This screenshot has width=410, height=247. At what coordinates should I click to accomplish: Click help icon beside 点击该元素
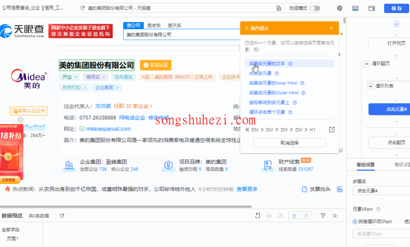277,73
